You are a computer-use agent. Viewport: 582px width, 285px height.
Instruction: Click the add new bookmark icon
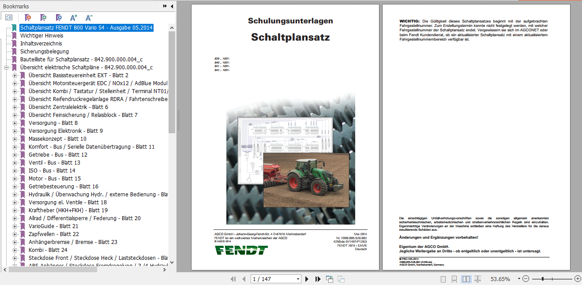click(43, 18)
